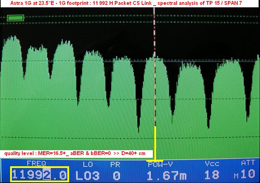
Task: Click the red title text about Astra 1G
Action: click(130, 3)
